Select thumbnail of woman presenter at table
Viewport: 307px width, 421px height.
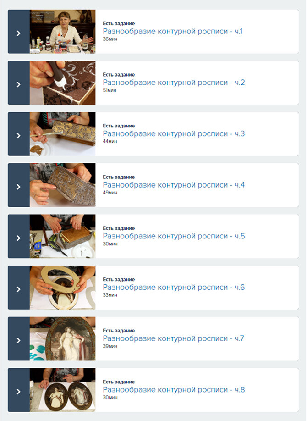(62, 31)
